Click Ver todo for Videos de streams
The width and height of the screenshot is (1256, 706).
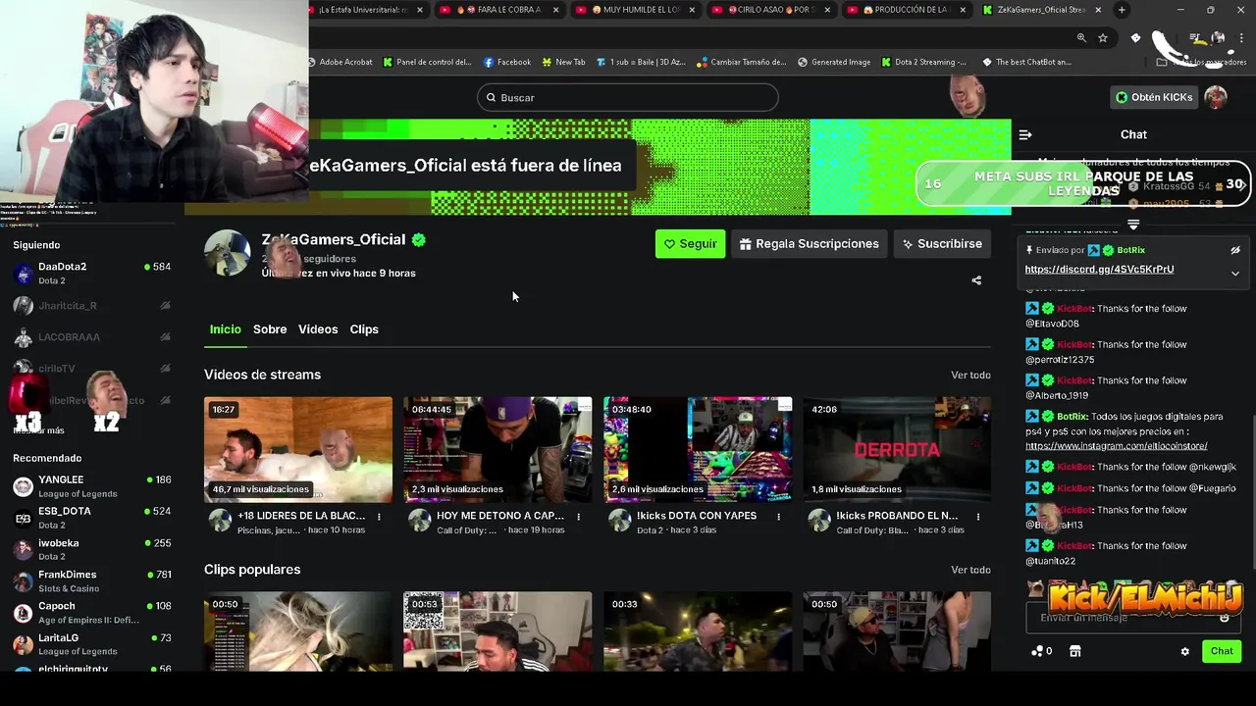tap(970, 376)
